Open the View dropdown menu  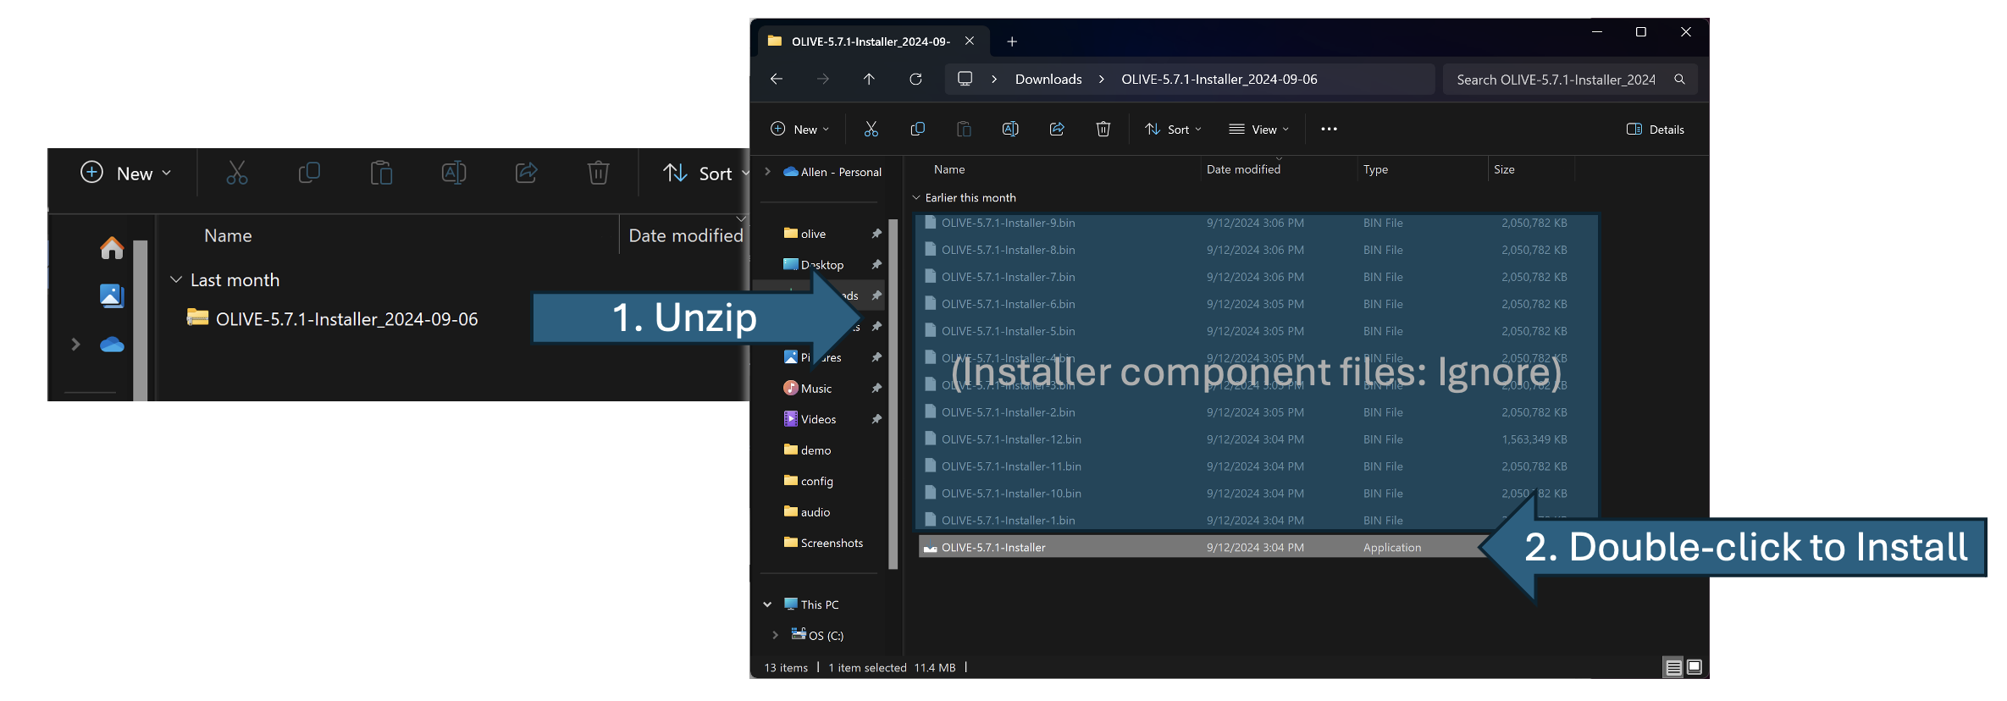[1258, 129]
